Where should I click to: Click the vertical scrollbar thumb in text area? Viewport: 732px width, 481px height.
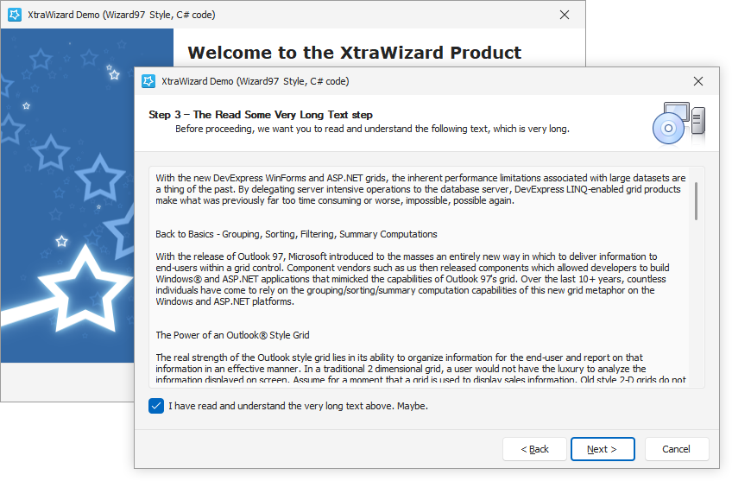click(696, 201)
